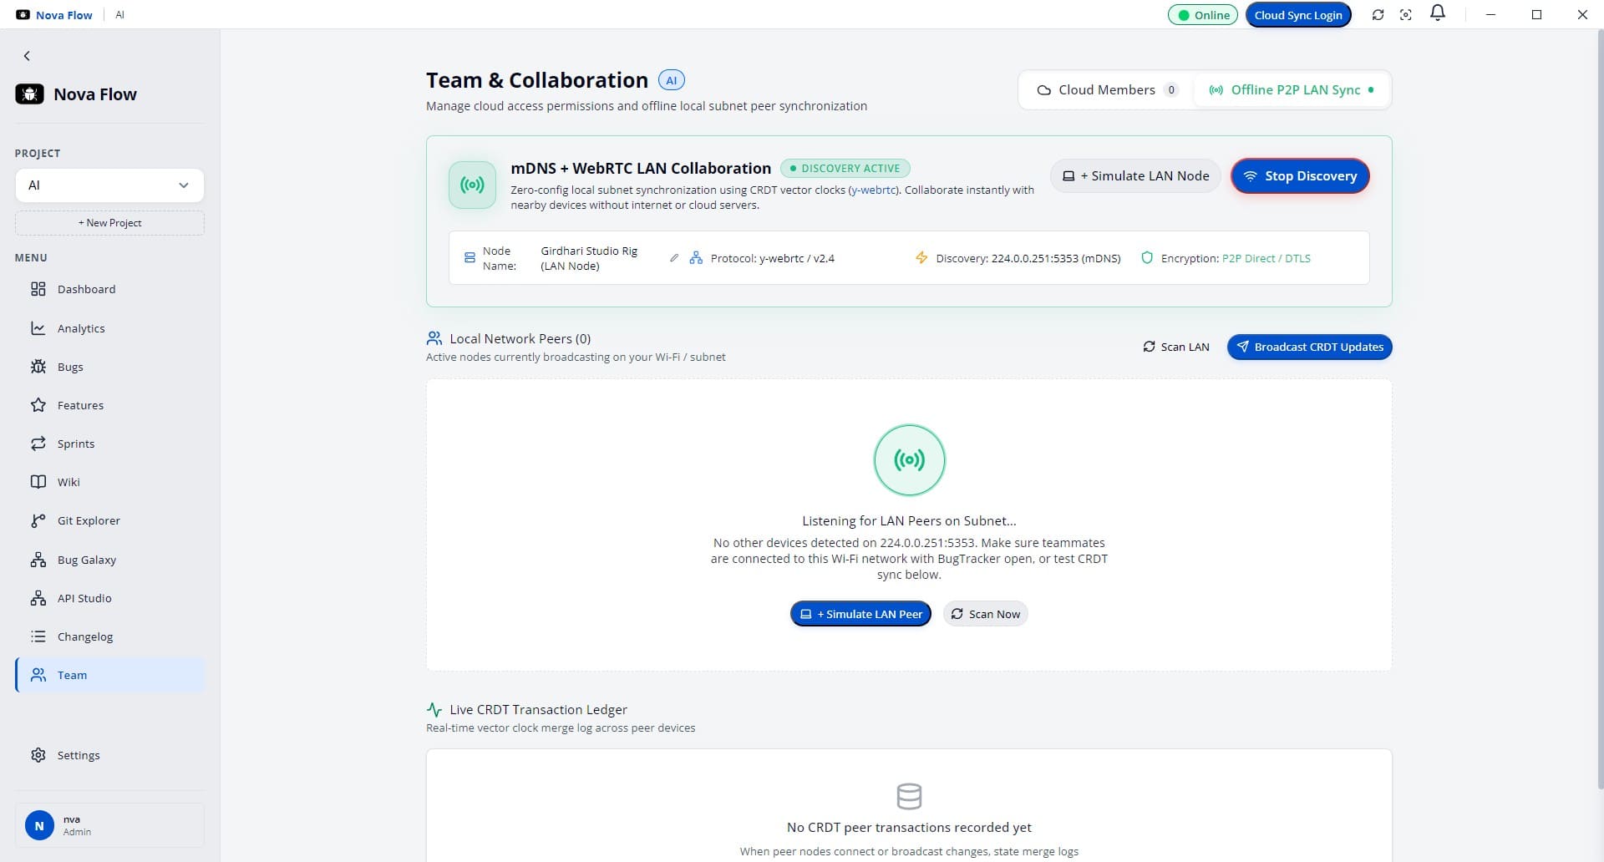The width and height of the screenshot is (1604, 862).
Task: Click the + Simulate LAN Node button
Action: click(1135, 176)
